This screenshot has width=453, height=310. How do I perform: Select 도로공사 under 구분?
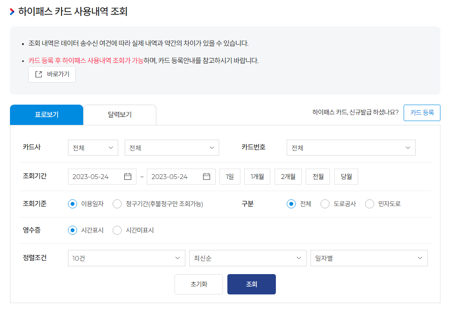325,204
